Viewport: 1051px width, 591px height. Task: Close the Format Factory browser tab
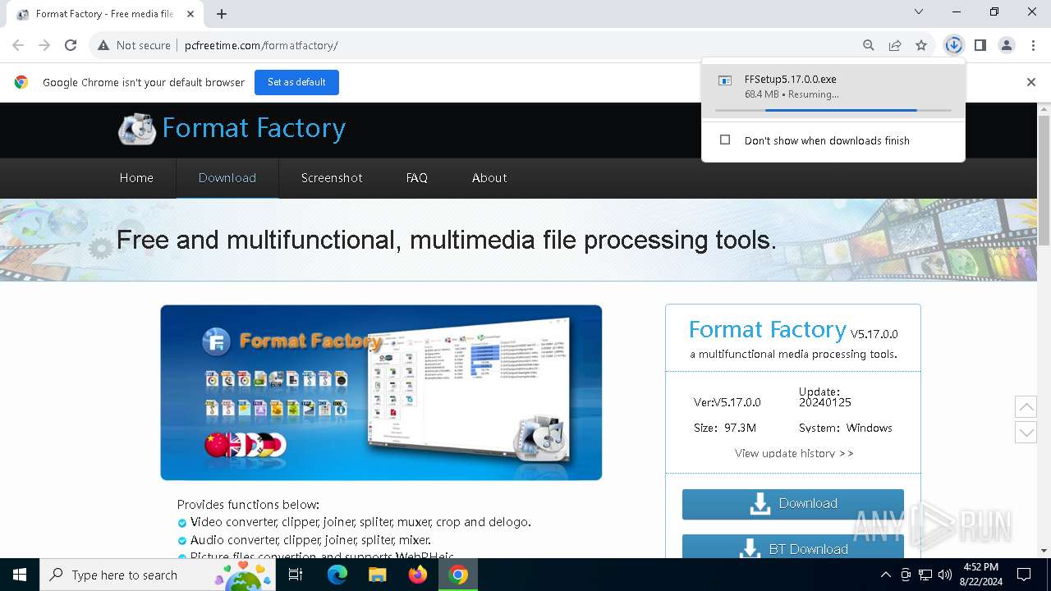click(x=190, y=14)
